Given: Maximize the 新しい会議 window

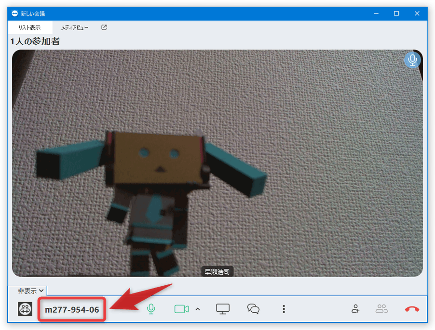Looking at the screenshot, I should pos(396,13).
